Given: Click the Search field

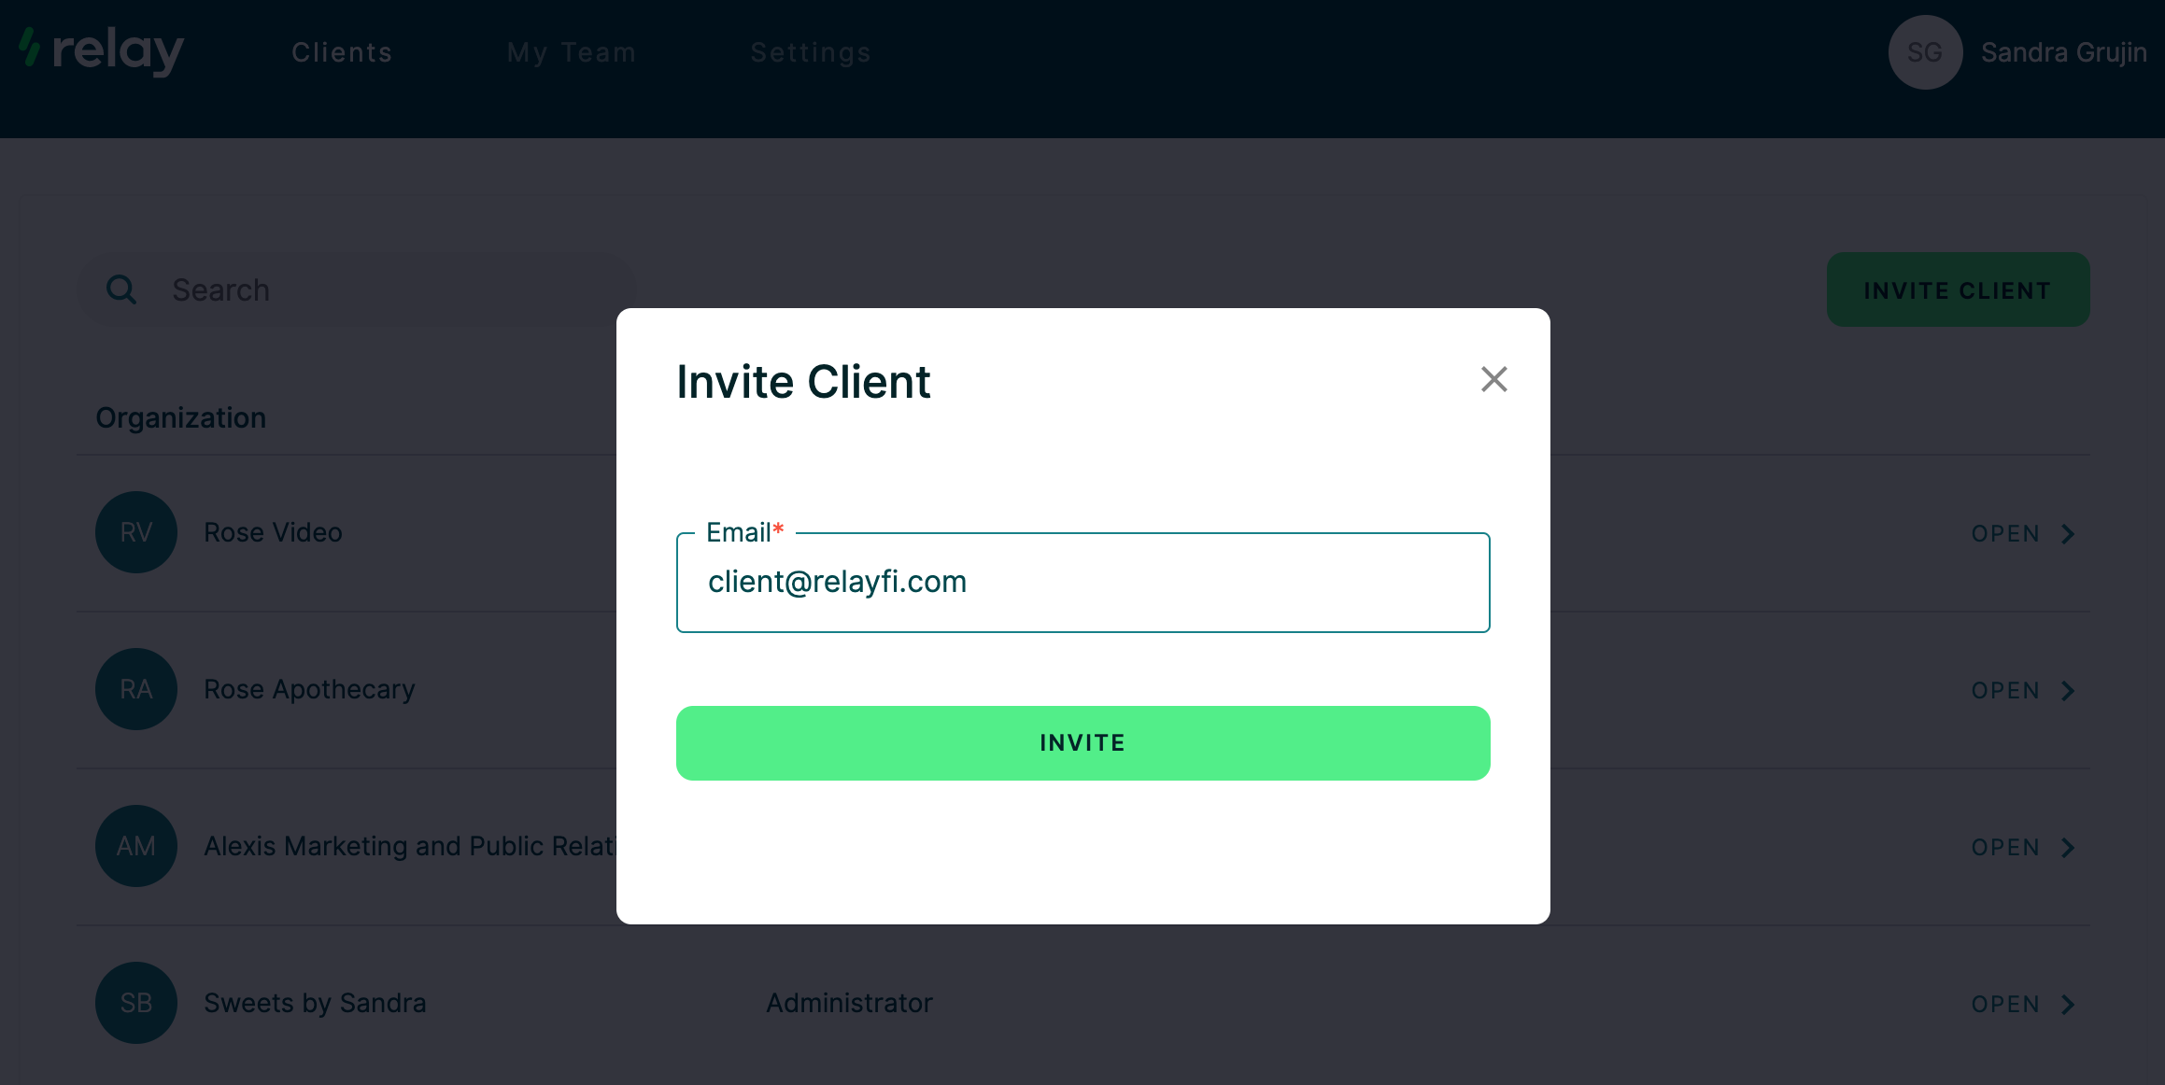Looking at the screenshot, I should pos(357,289).
